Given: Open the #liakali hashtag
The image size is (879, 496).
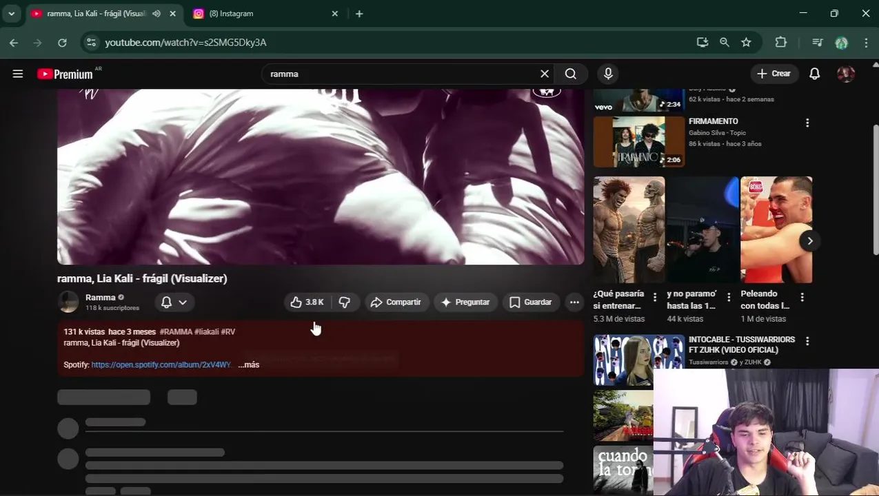Looking at the screenshot, I should pos(207,332).
